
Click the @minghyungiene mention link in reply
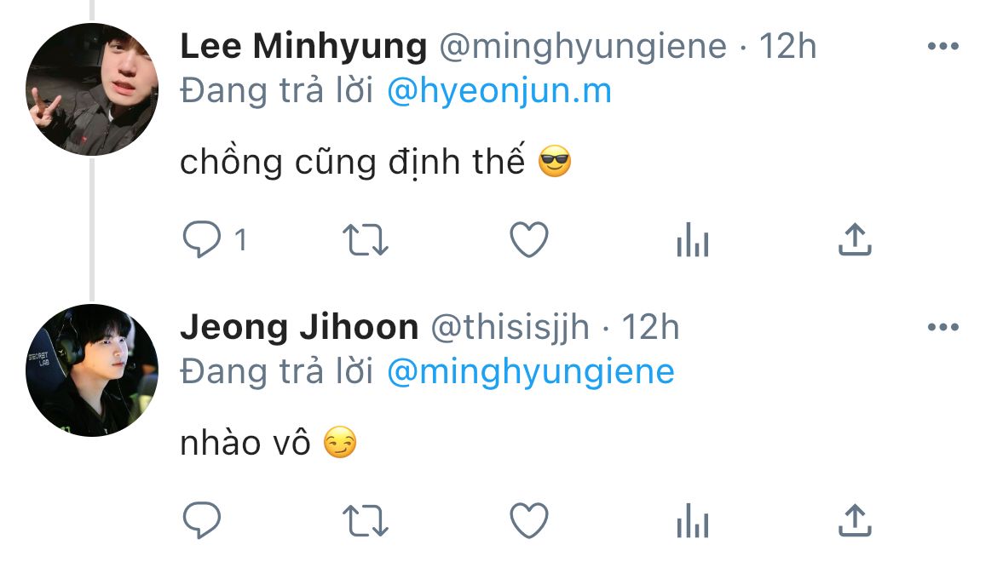click(x=530, y=372)
